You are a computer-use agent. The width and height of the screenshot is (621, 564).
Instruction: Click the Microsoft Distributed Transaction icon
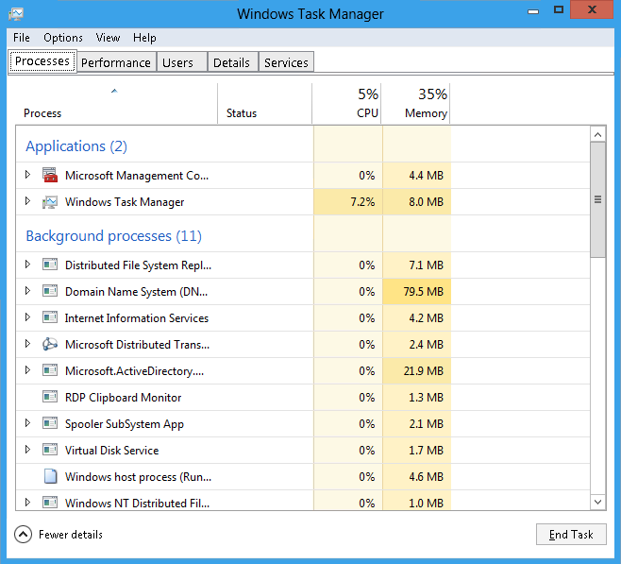coord(50,344)
